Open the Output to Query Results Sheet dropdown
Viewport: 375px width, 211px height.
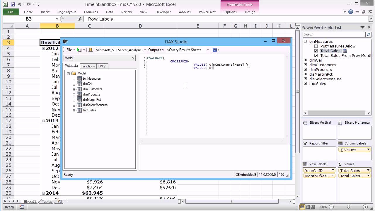point(208,50)
